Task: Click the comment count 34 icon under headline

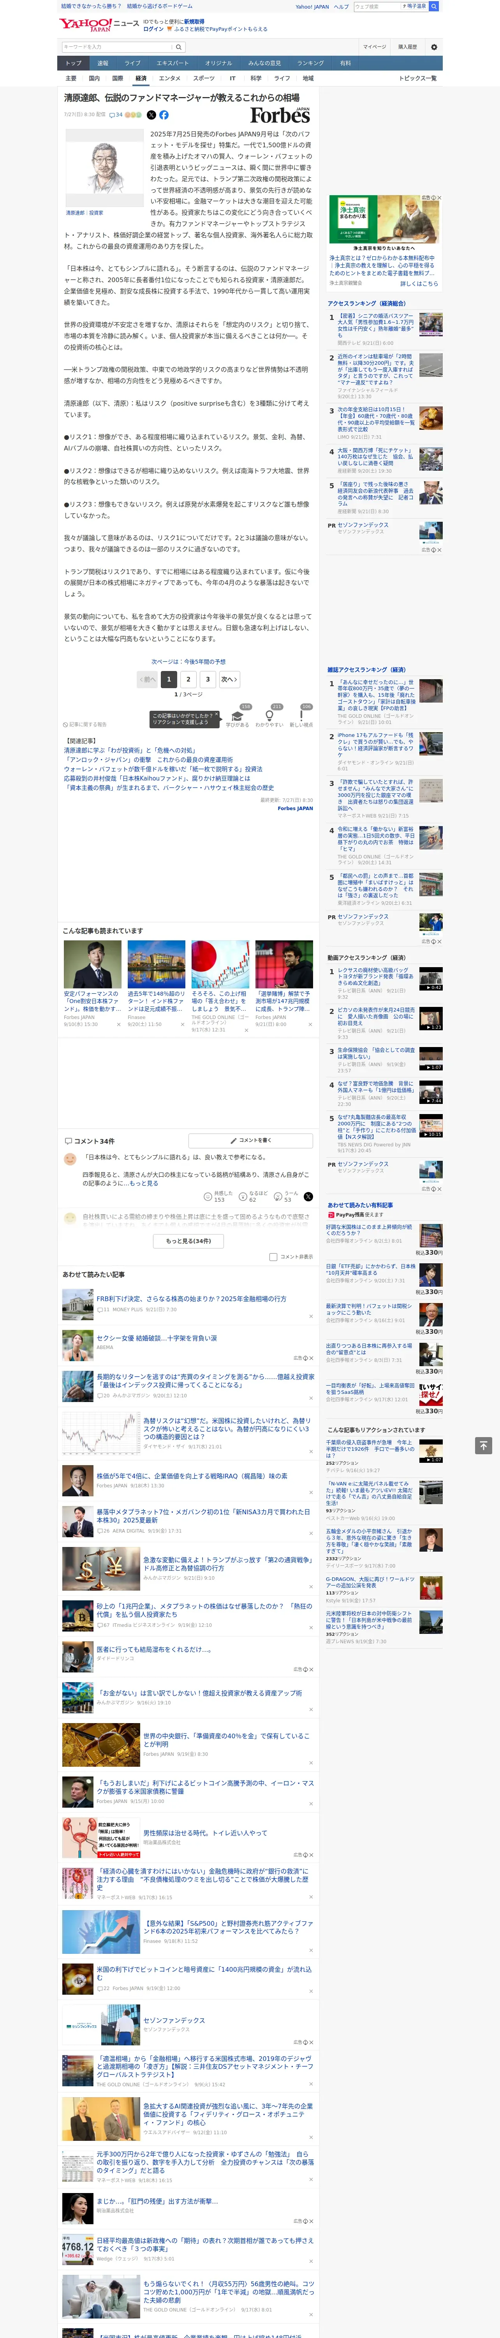Action: (x=116, y=115)
